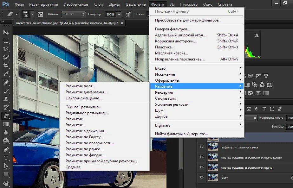The height and width of the screenshot is (188, 293).
Task: Toggle adjustment layers filter in Layers panel
Action: pyautogui.click(x=257, y=109)
